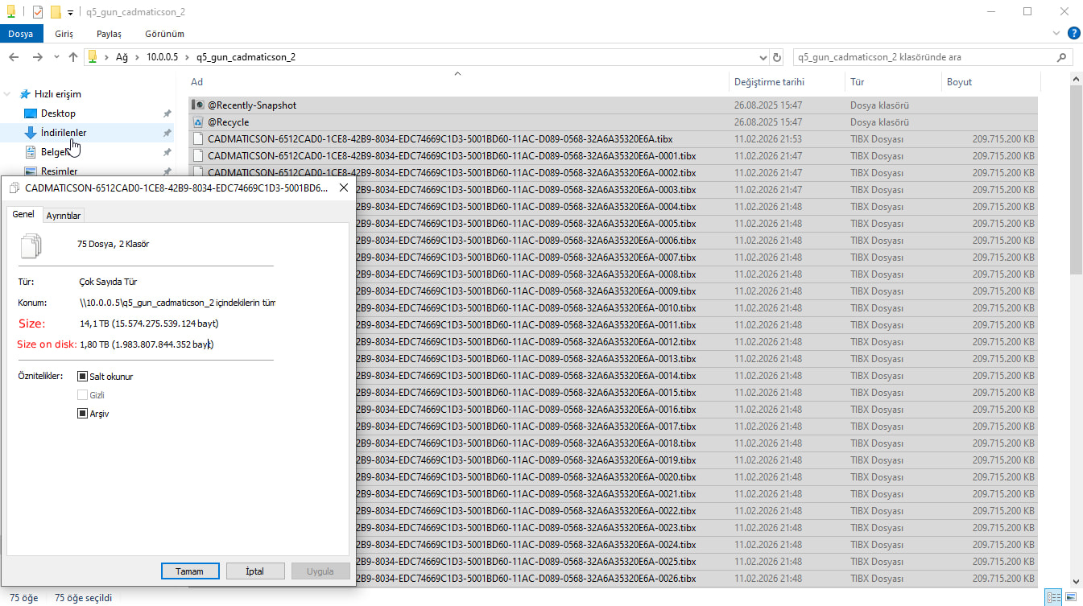Open recent locations dropdown chevron
The width and height of the screenshot is (1083, 606).
coord(56,57)
